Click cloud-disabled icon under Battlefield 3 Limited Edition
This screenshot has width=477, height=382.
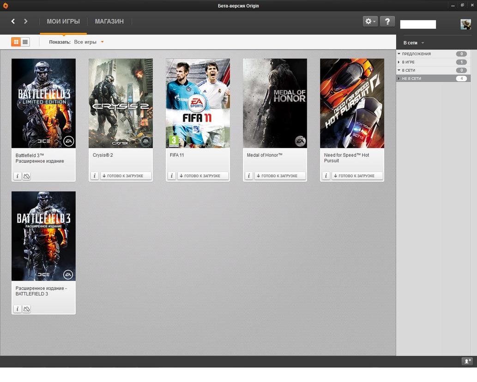(x=26, y=176)
